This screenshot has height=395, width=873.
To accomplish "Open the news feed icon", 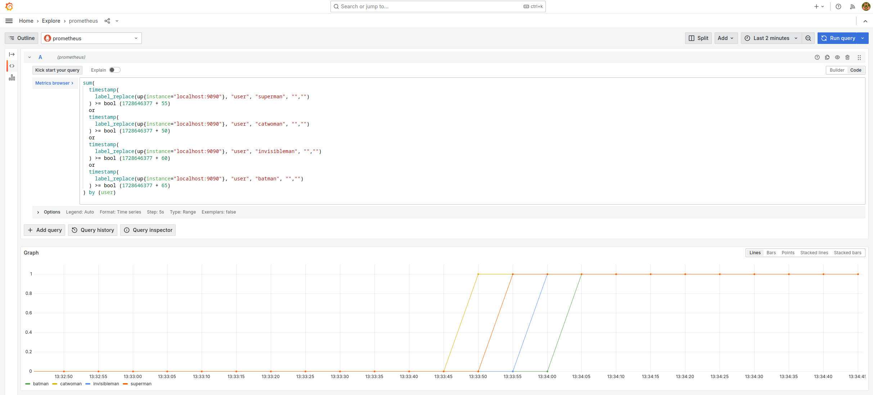I will (852, 6).
